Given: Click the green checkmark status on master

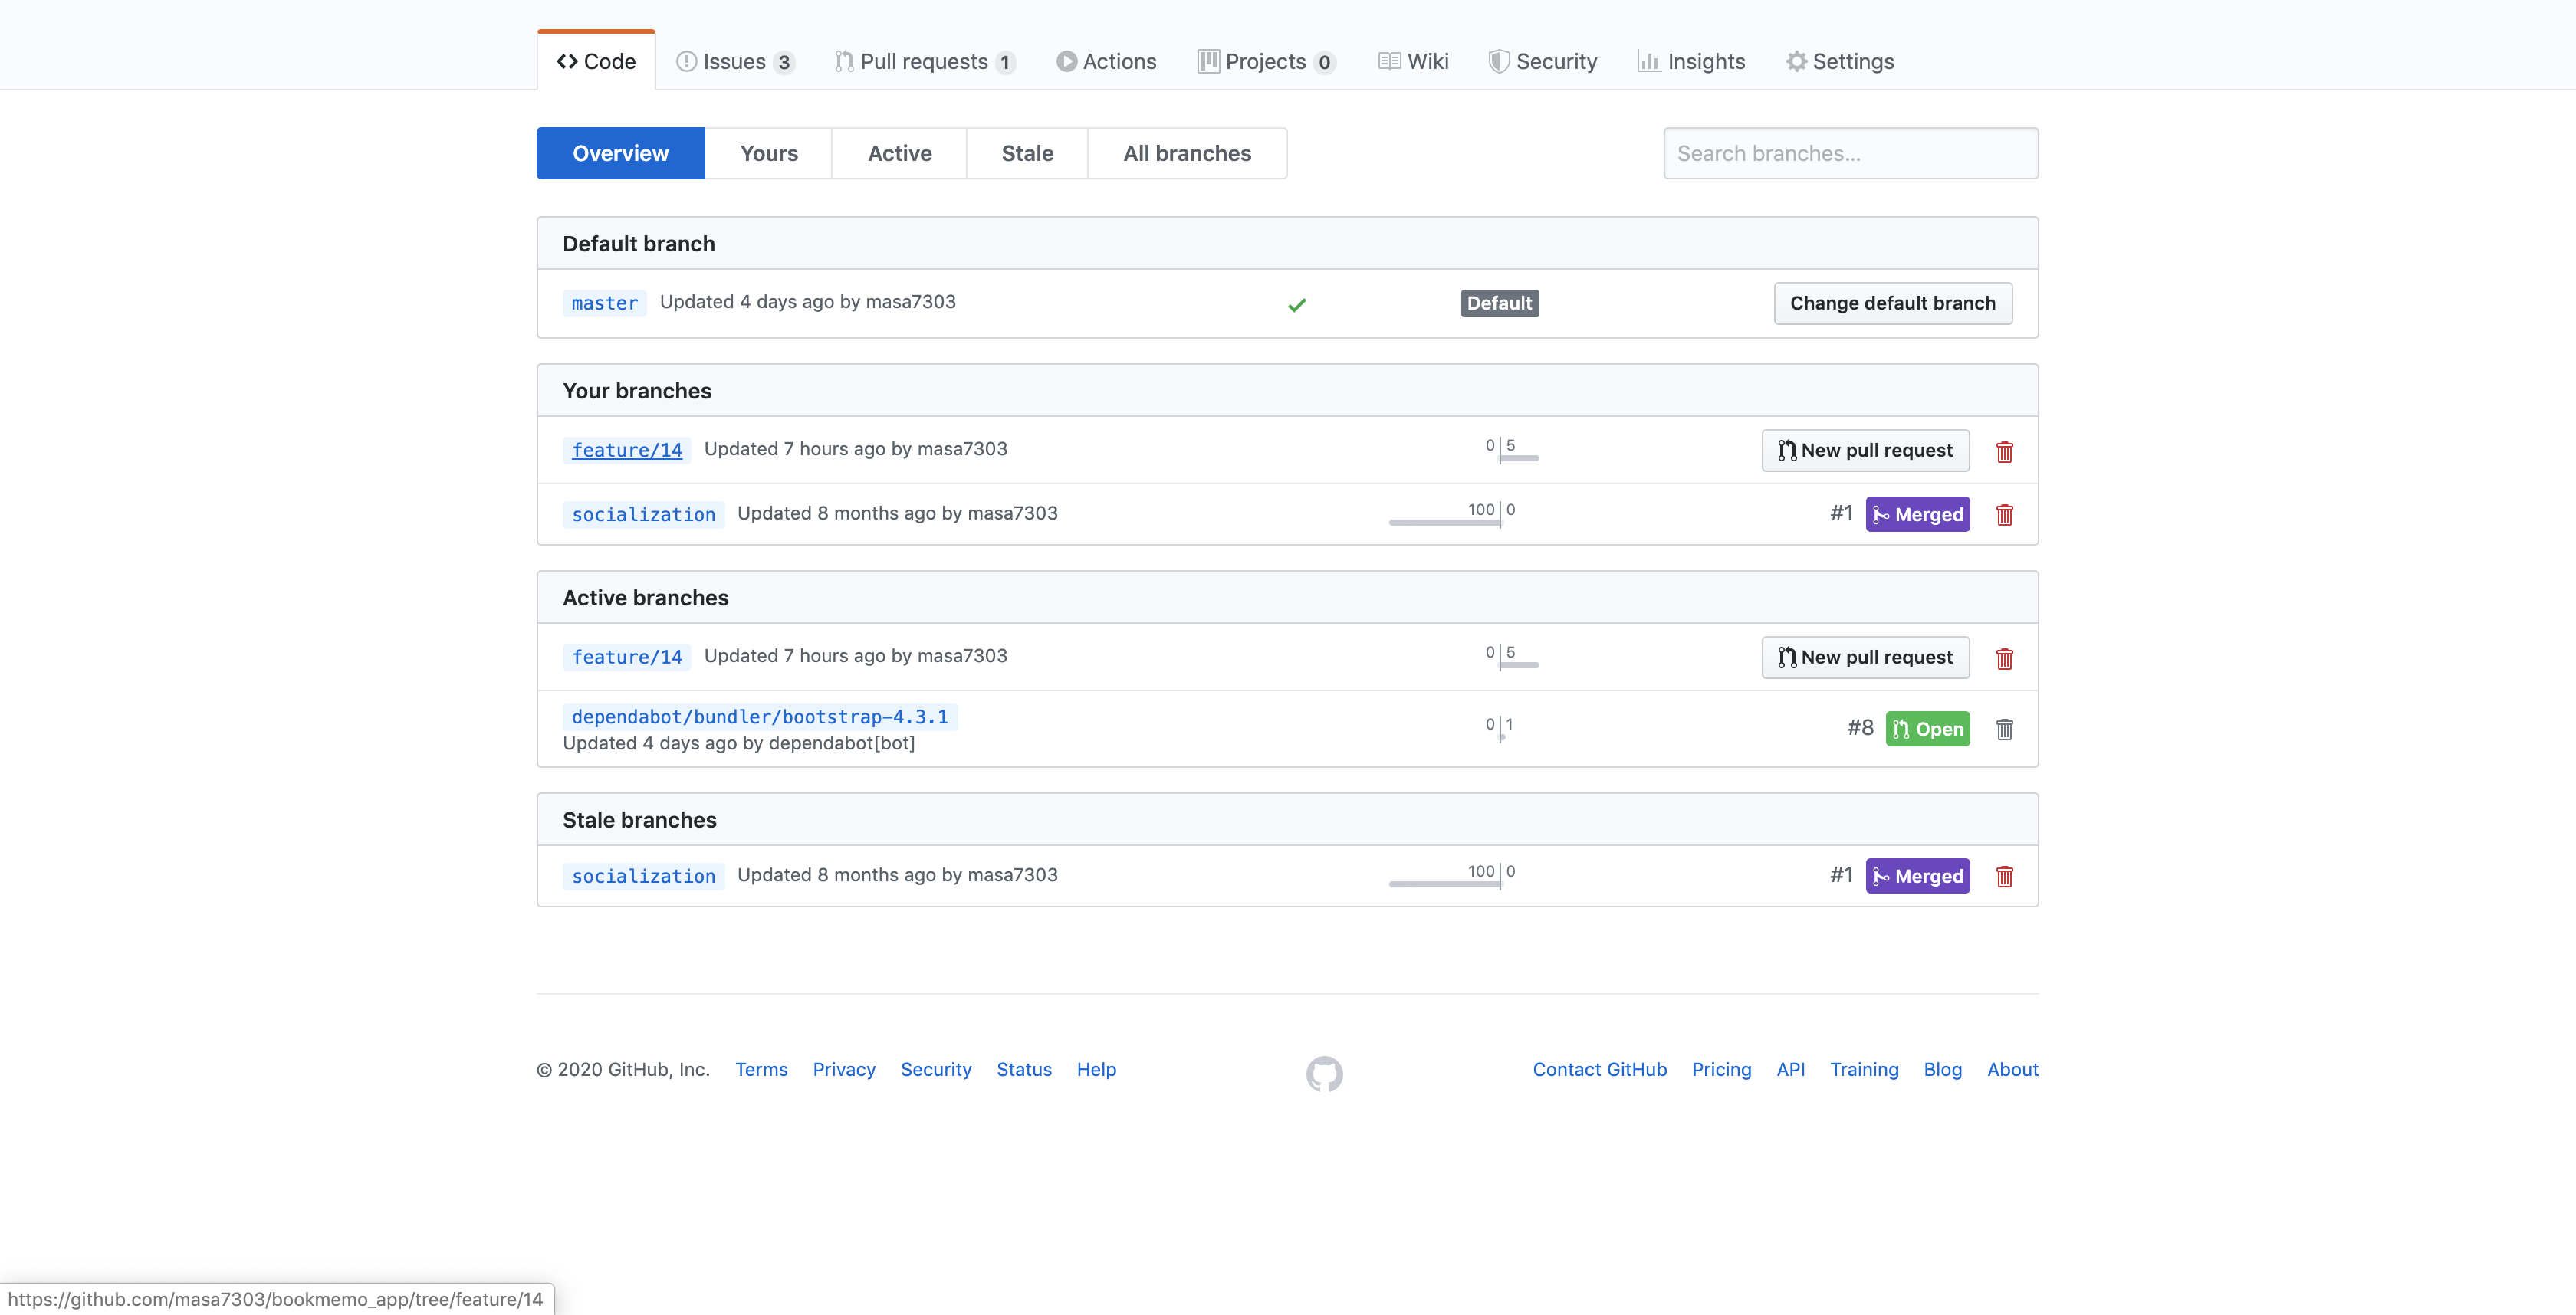Looking at the screenshot, I should (1297, 305).
